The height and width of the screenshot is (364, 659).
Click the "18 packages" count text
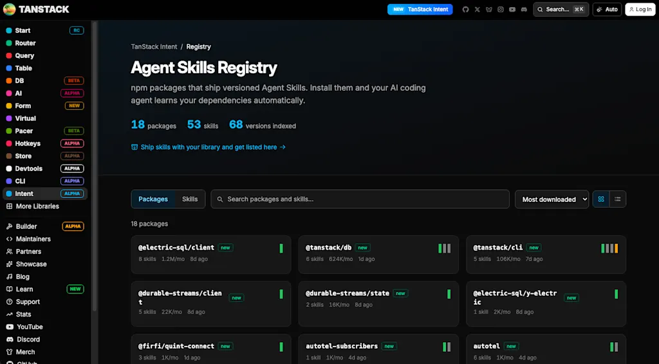(x=149, y=224)
